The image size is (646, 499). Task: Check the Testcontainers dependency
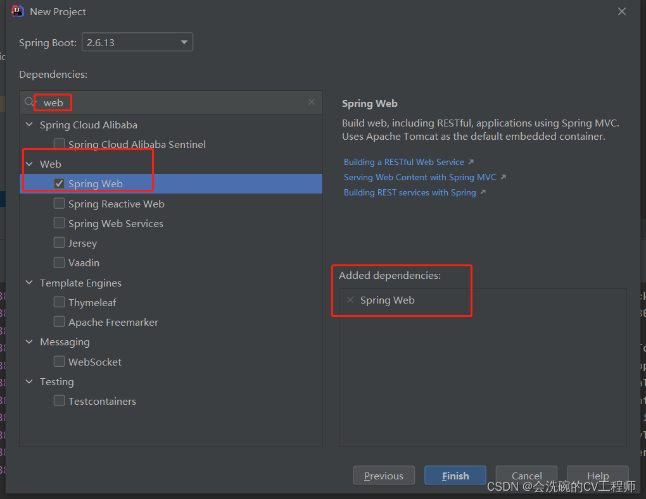click(60, 401)
